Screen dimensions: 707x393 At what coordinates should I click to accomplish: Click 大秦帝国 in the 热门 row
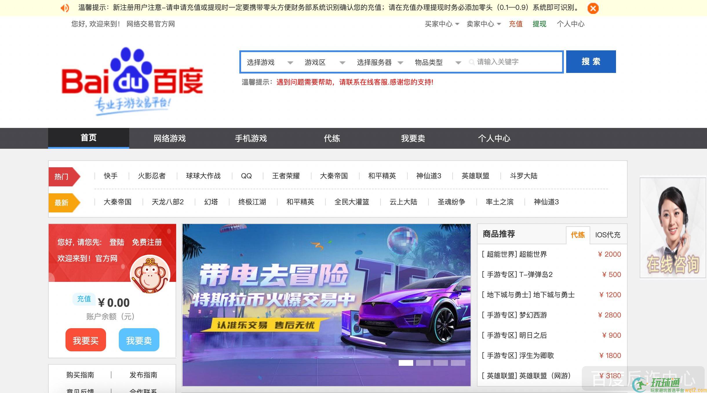(334, 176)
